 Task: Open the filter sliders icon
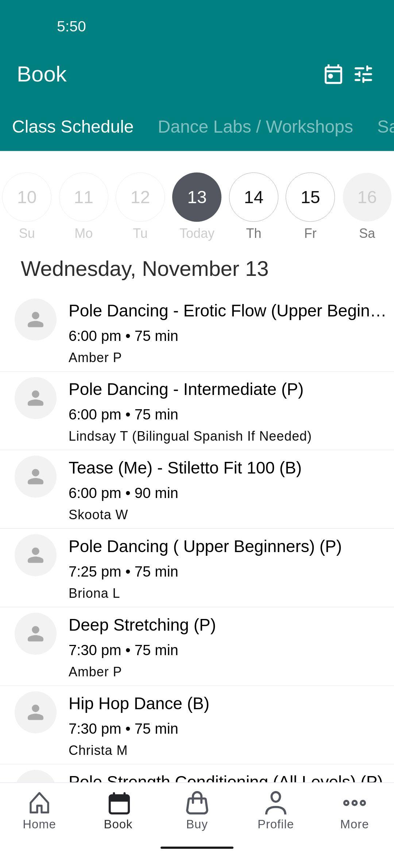pos(363,74)
